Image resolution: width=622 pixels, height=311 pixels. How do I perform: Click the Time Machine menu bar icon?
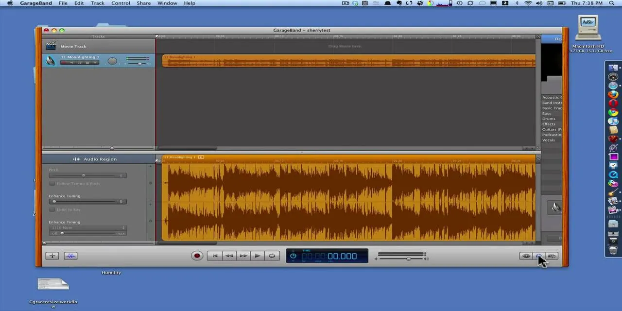point(459,3)
